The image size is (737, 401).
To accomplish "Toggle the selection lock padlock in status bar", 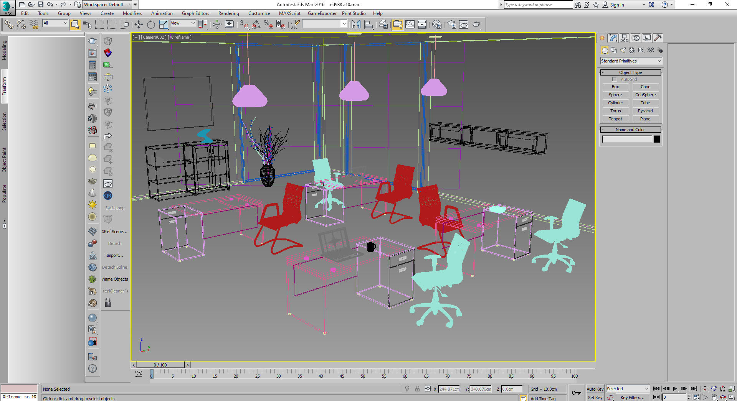I will (417, 389).
